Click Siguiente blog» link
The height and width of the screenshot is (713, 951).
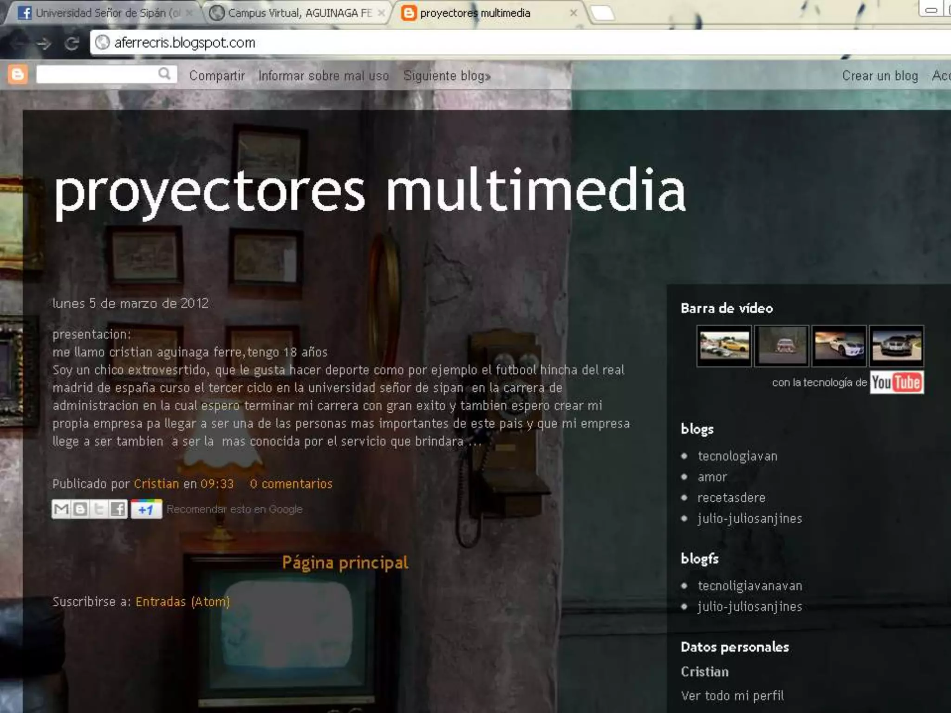coord(447,76)
